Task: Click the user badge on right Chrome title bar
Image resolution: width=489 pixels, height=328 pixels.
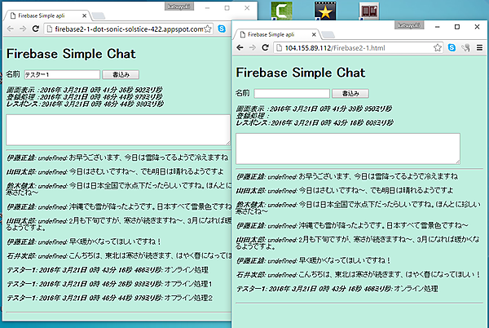Action: point(409,25)
